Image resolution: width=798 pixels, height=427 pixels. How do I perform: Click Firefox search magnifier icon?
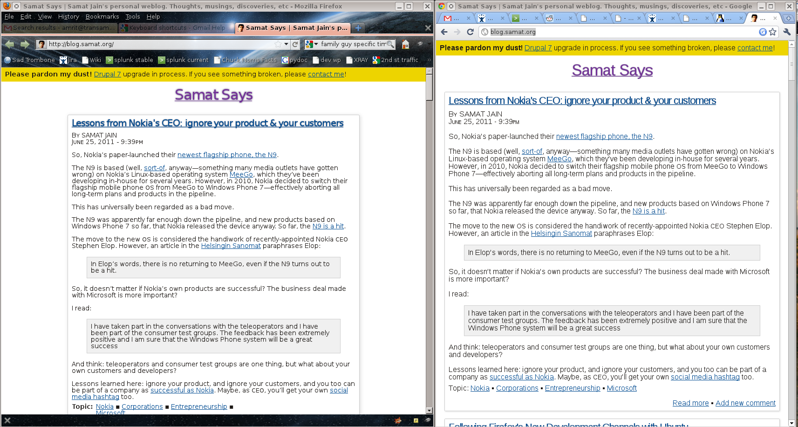coord(390,44)
